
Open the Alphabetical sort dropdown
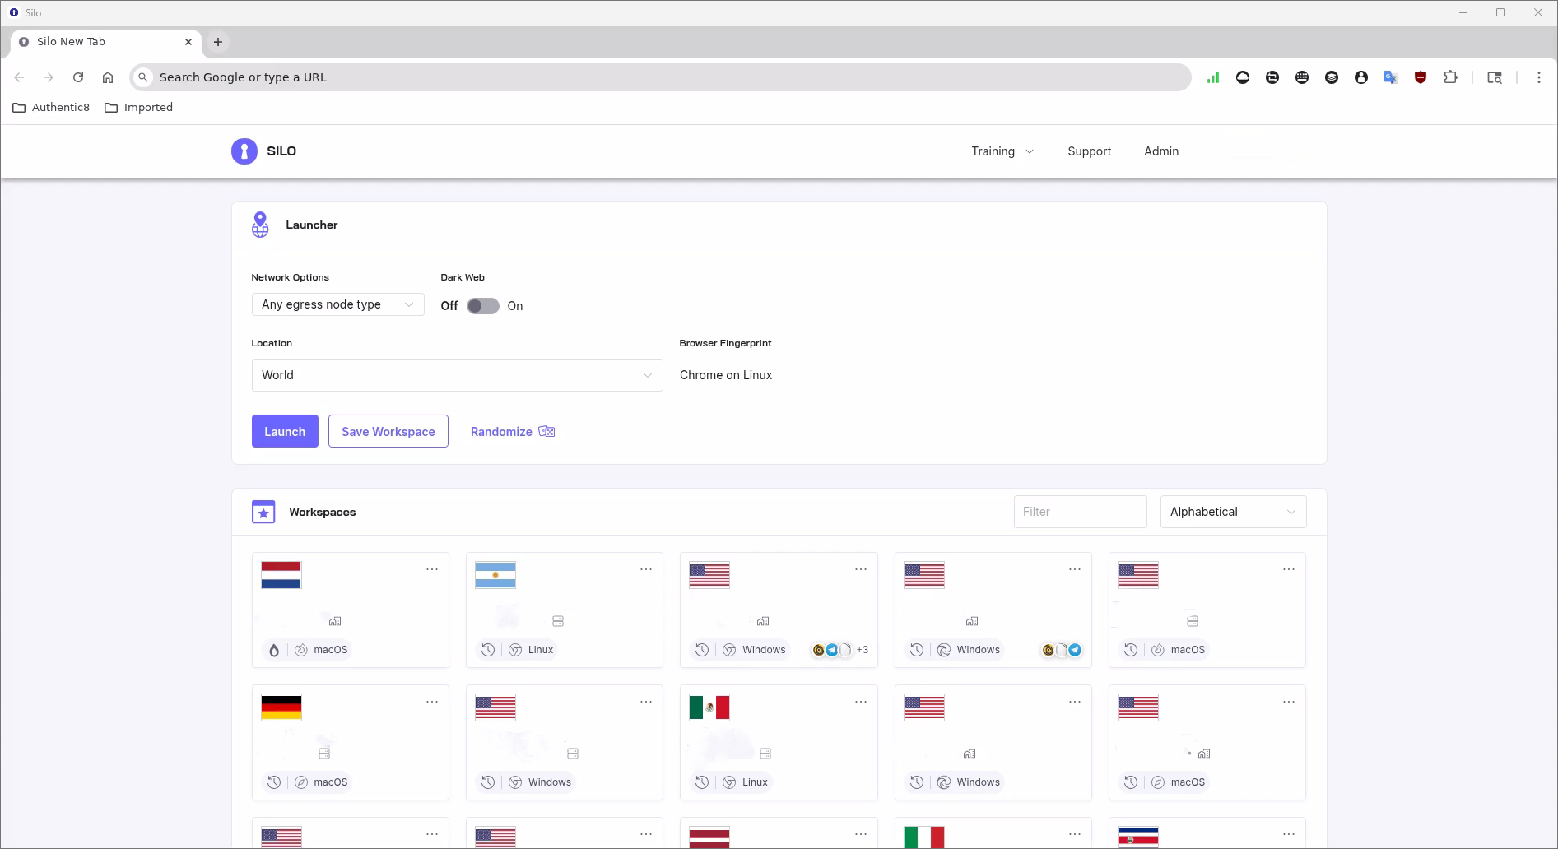pos(1233,512)
